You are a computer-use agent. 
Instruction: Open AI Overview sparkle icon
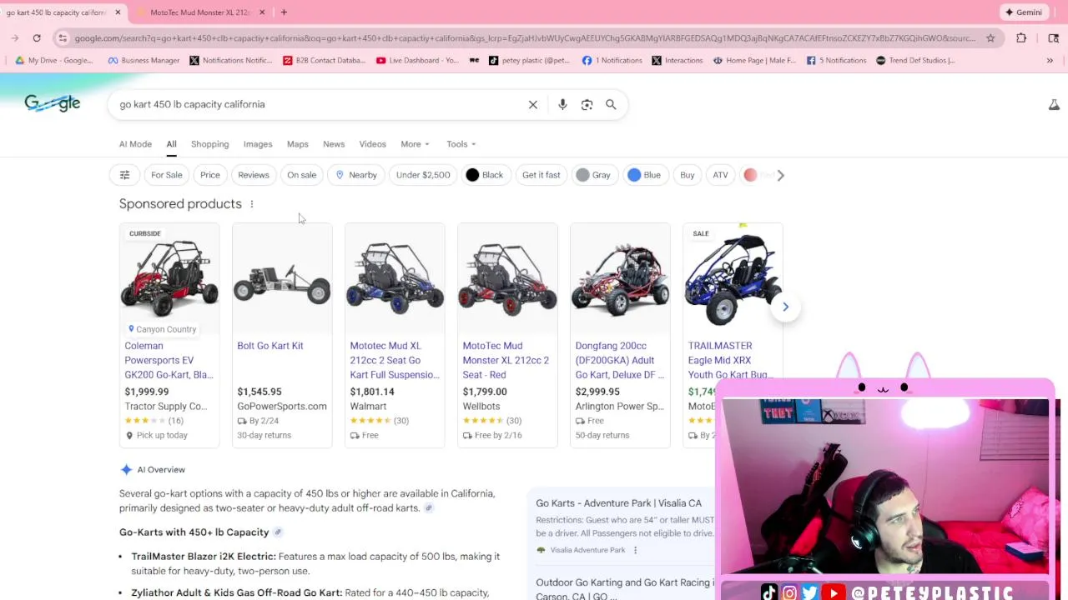click(x=126, y=470)
